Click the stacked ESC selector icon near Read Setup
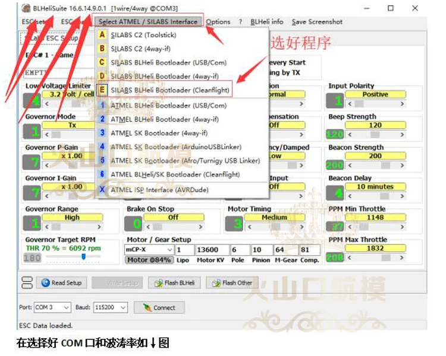 27,283
